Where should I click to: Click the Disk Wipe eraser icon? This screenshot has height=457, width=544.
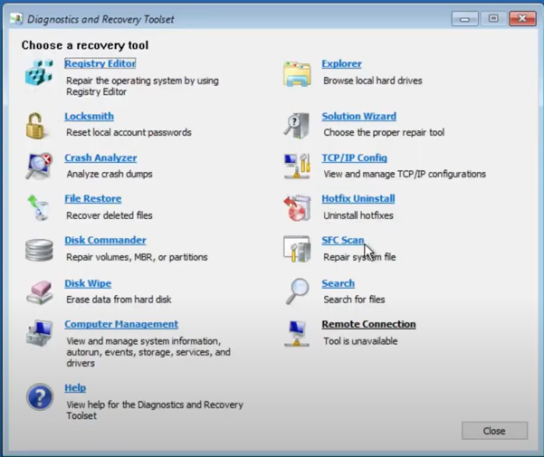coord(40,292)
